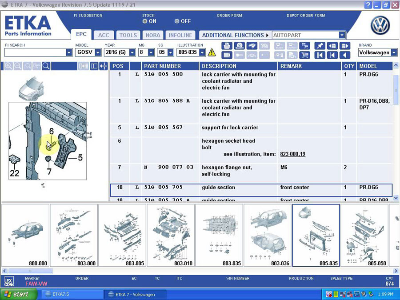Select illustration thumbnail 803-010
Screen dimensions: 400x300
(x=171, y=235)
